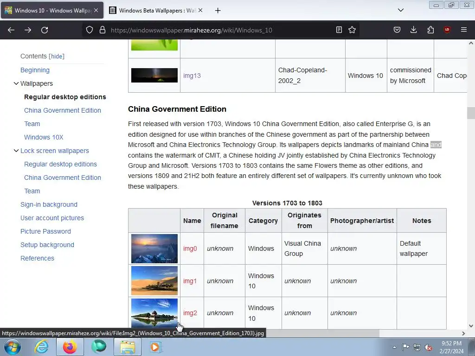
Task: Open the img1 desert oasis thumbnail
Action: tap(154, 280)
